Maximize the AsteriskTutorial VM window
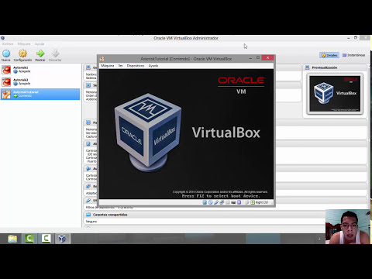The image size is (372, 279). (x=258, y=58)
